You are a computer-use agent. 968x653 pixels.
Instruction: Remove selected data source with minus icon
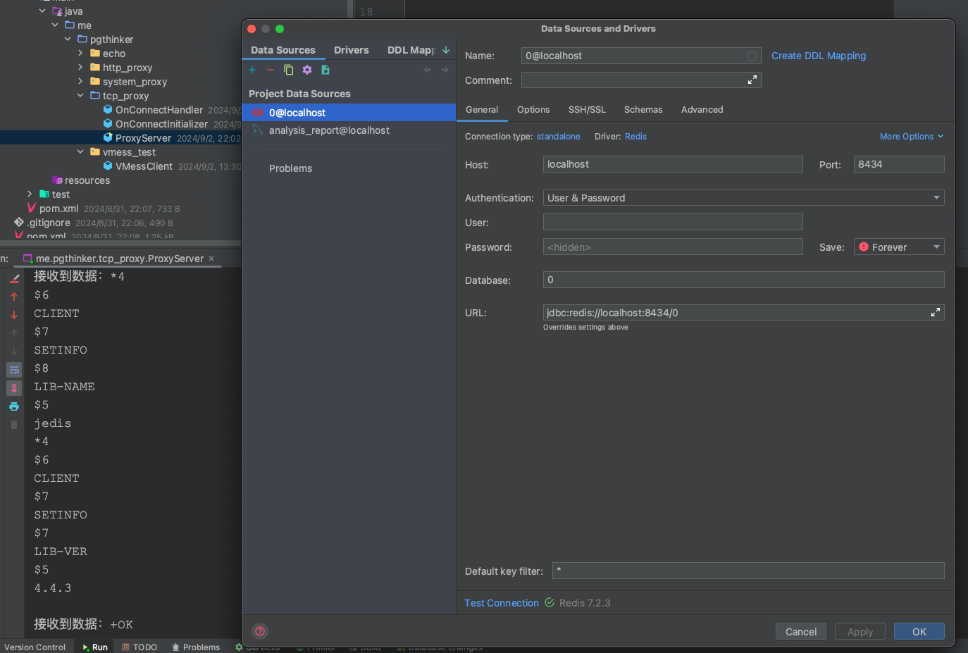(x=270, y=70)
